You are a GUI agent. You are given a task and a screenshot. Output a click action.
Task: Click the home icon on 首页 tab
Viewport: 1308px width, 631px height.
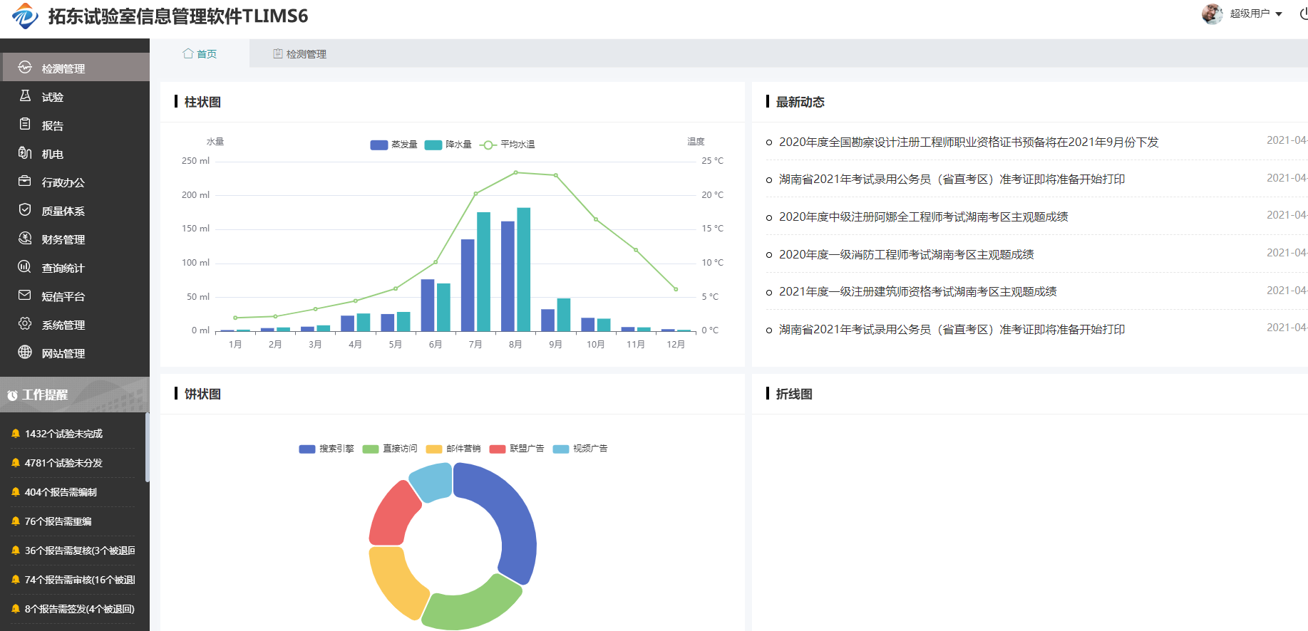[188, 53]
